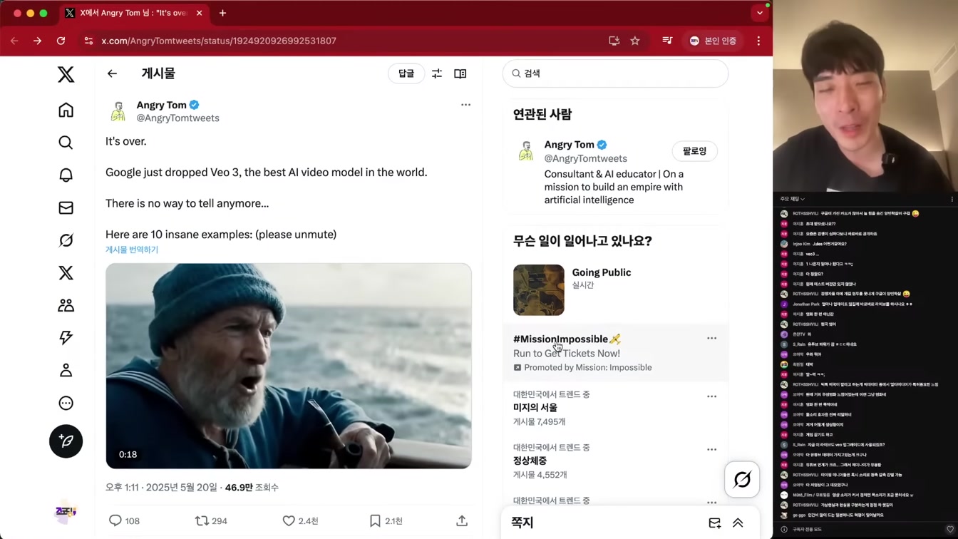Click the address bar URL
Viewport: 958px width, 539px height.
tap(219, 41)
